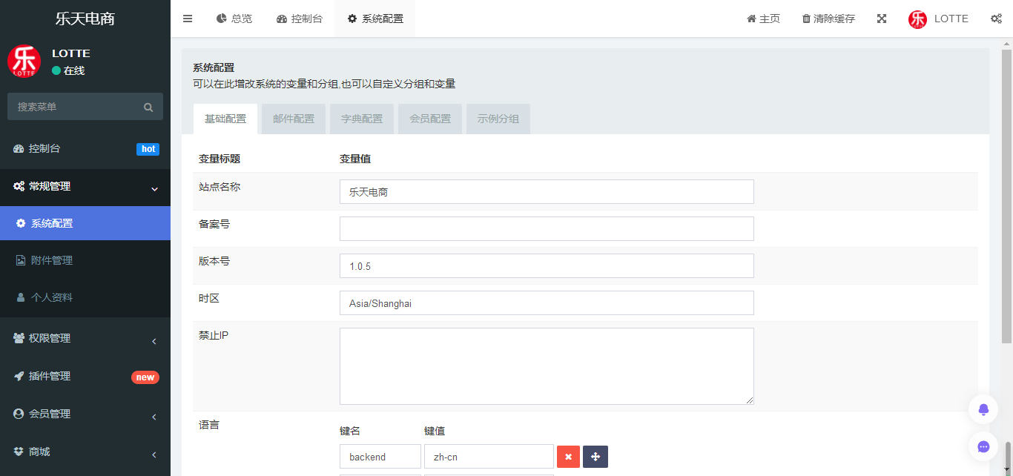The width and height of the screenshot is (1013, 476).
Task: Click the fullscreen expand icon in header
Action: click(882, 19)
